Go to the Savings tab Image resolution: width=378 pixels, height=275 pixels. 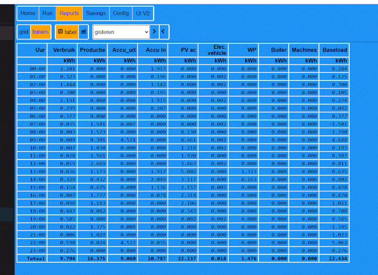(x=96, y=13)
